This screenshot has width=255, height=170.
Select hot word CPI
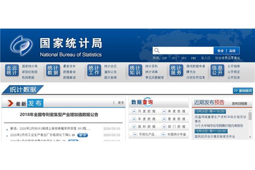coord(174,58)
